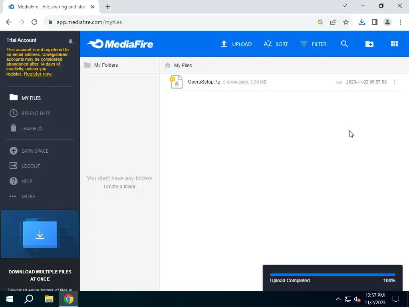Screen dimensions: 409x307
Task: Open a new browser tab
Action: point(108,7)
